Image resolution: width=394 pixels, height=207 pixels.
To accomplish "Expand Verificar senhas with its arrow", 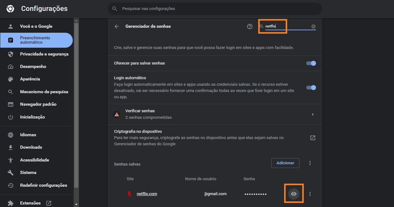I will pyautogui.click(x=313, y=114).
